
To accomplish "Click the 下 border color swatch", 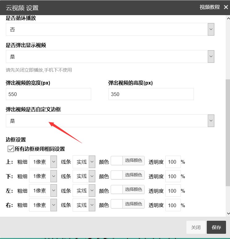I will (x=117, y=175).
